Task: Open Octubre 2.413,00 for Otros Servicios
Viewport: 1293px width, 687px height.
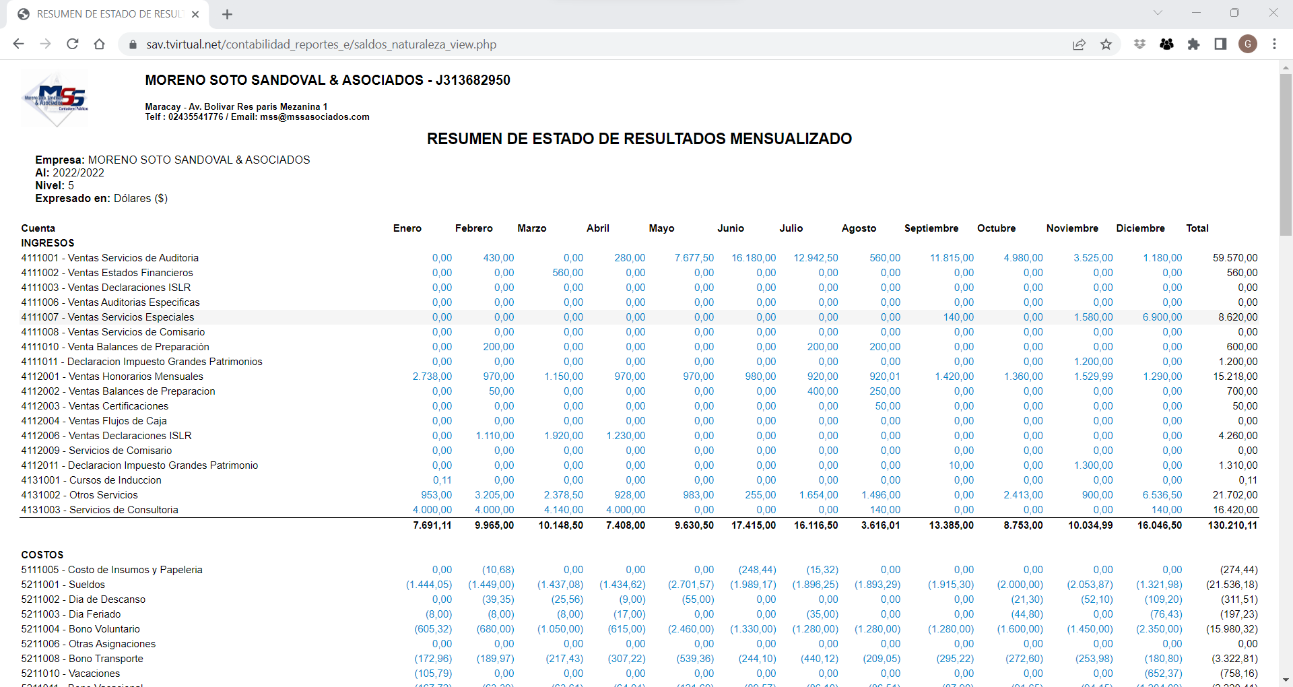Action: pos(1023,495)
